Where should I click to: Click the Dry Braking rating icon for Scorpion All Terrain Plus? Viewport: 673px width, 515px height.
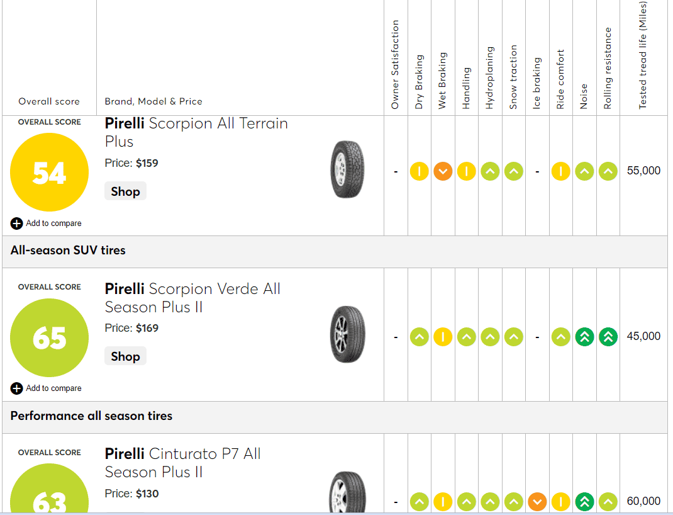point(420,171)
